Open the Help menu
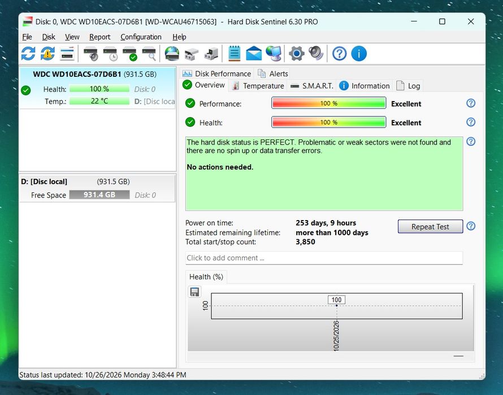 click(179, 37)
